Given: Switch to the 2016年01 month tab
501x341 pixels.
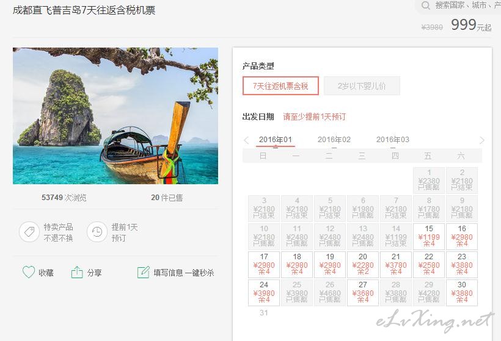Looking at the screenshot, I should (x=276, y=140).
